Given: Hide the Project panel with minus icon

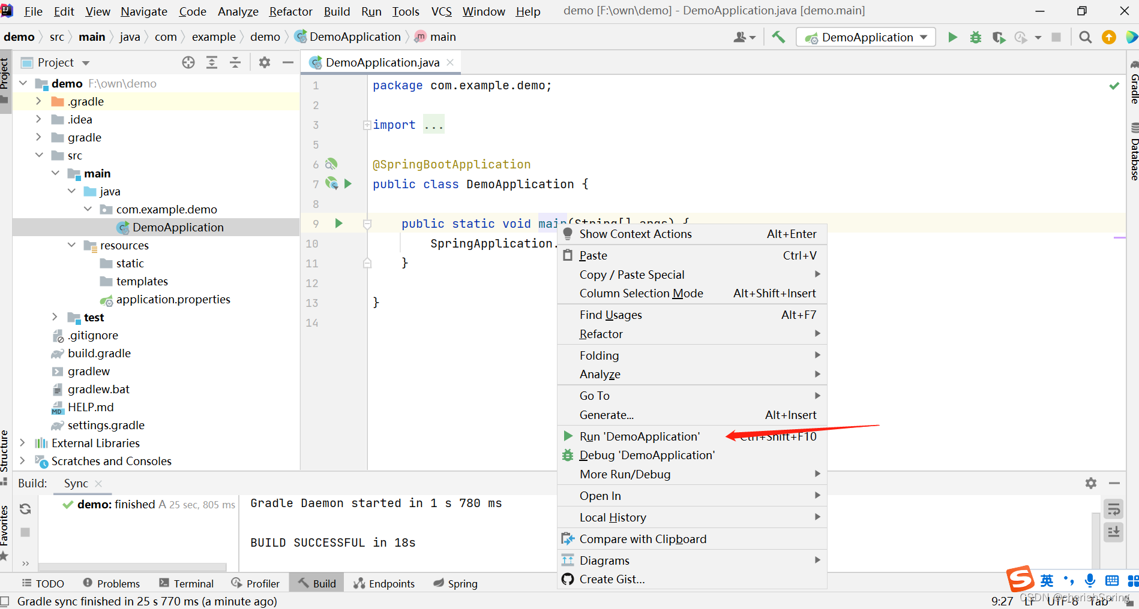Looking at the screenshot, I should [x=288, y=62].
